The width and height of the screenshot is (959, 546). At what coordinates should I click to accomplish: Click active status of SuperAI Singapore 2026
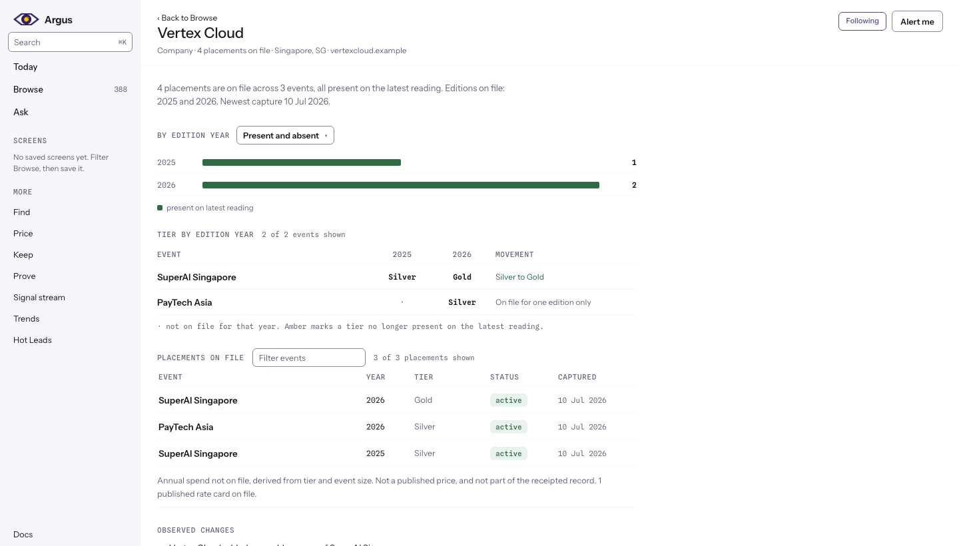[x=509, y=400]
